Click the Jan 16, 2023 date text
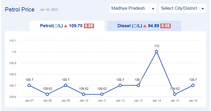The height and width of the screenshot is (111, 211). tap(49, 10)
